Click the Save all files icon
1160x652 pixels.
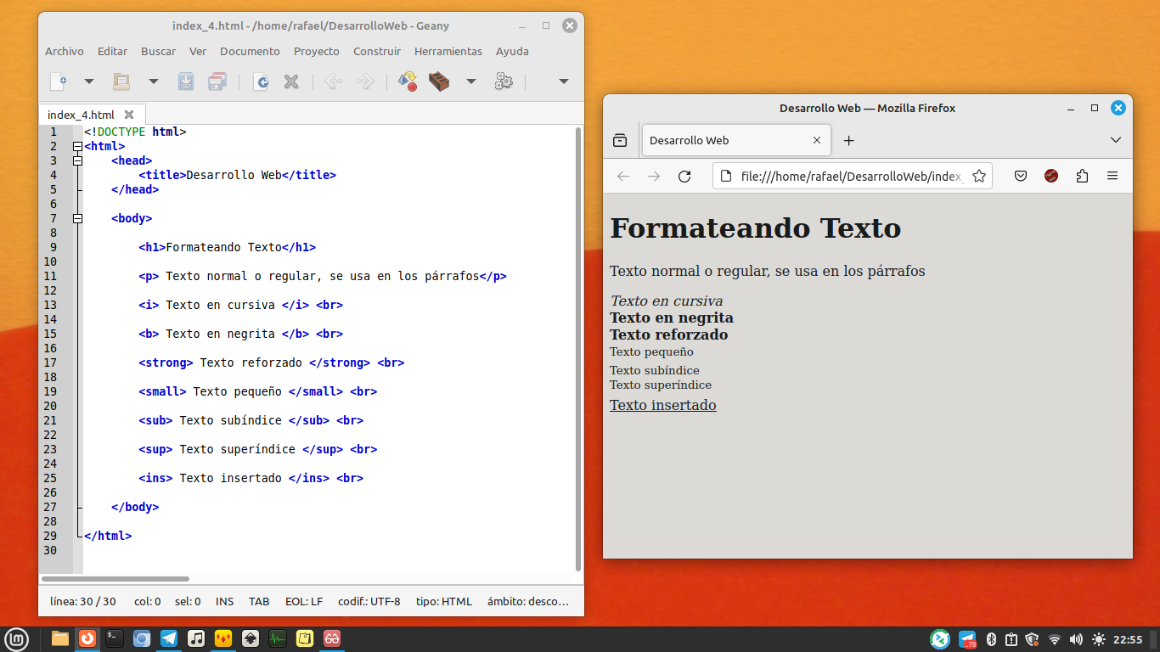coord(217,81)
